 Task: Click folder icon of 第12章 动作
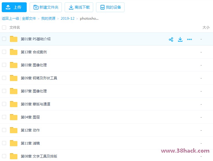tap(14, 130)
